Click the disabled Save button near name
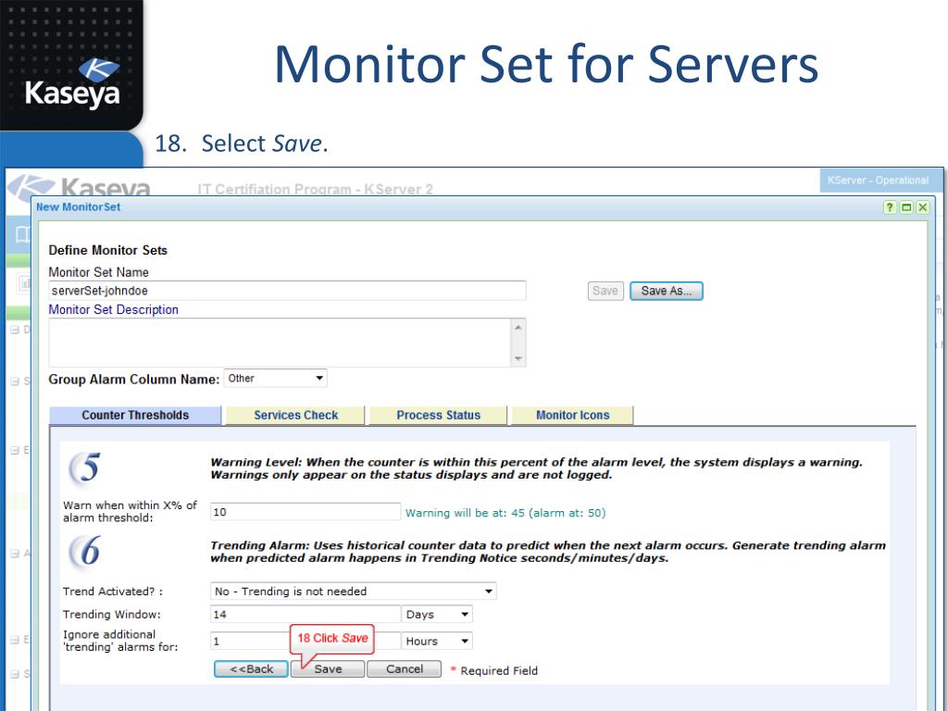The height and width of the screenshot is (711, 948). 605,291
